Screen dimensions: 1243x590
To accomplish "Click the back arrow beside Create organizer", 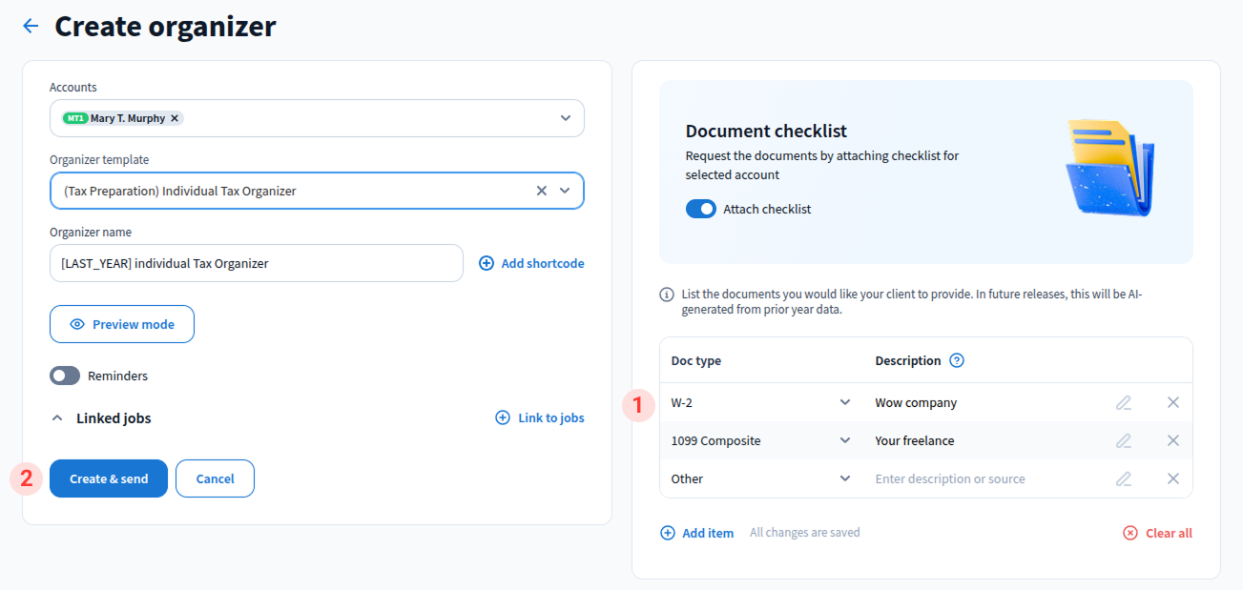I will 31,26.
